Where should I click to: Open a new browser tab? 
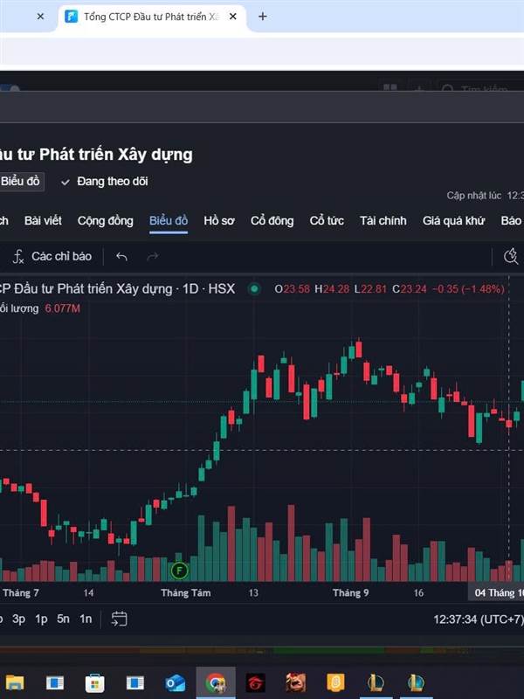click(262, 16)
